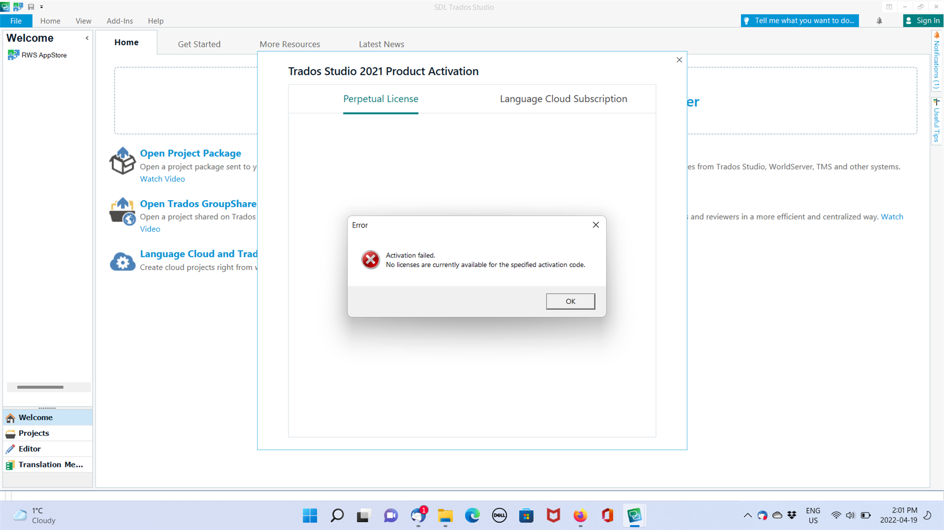Open Windows Start menu

point(310,516)
